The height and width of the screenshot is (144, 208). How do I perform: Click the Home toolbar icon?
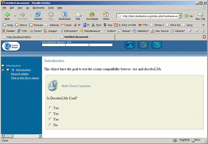point(106,16)
